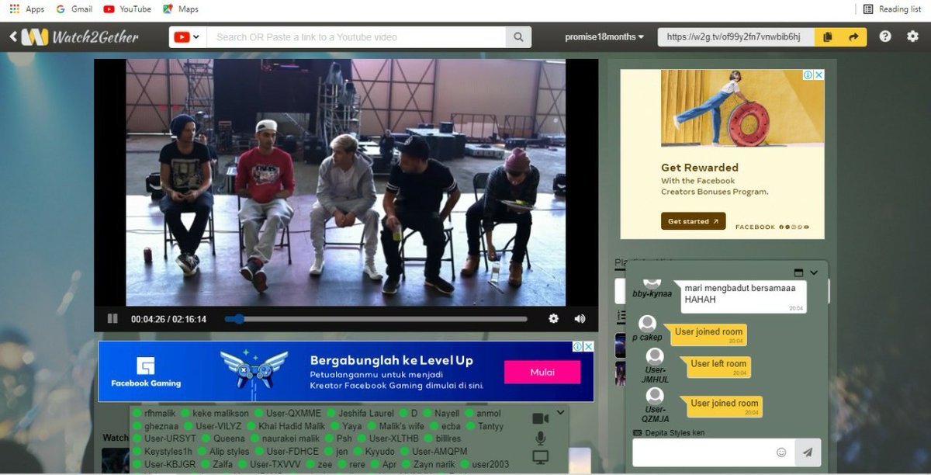Click the chat window popout icon
Viewport: 931px width, 475px height.
[x=798, y=272]
